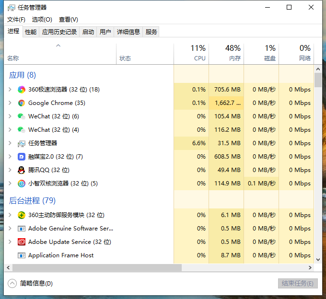
Task: Switch to the 性能 tab
Action: coord(31,32)
